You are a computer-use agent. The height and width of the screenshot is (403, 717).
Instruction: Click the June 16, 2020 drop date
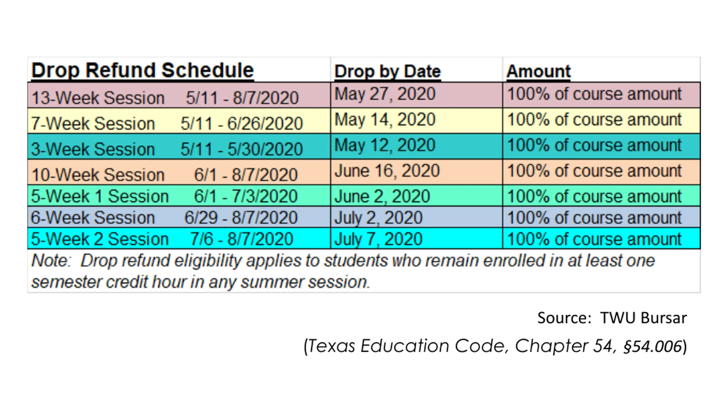click(x=387, y=171)
